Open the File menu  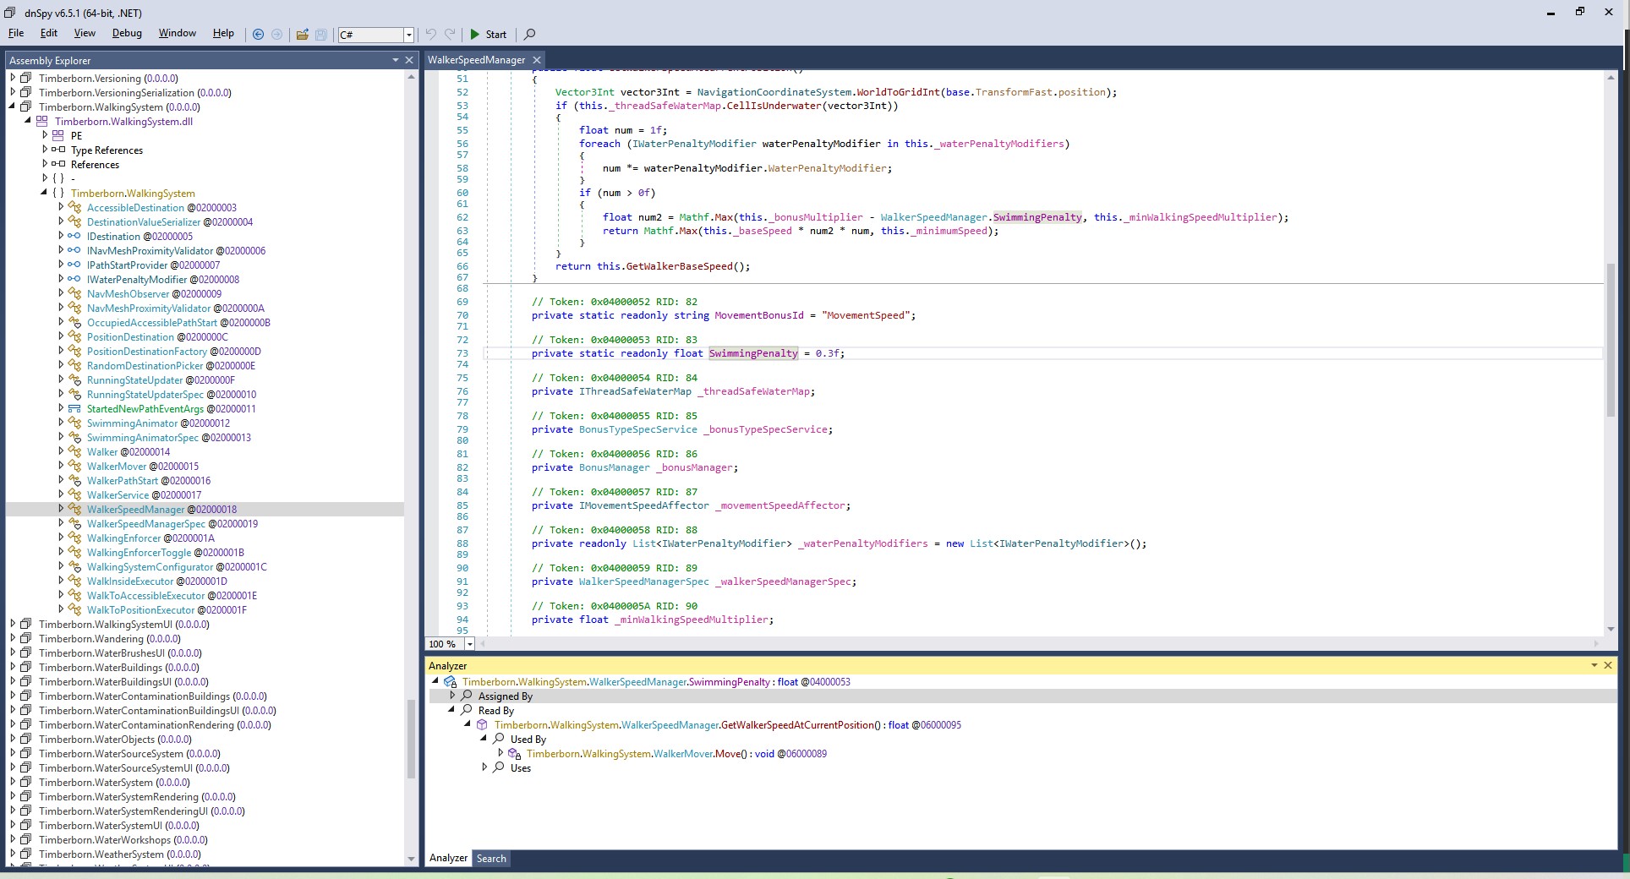[16, 33]
